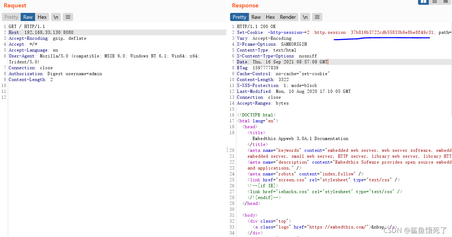Click the 'X-Content-Type-Options: nosniff' header
The image size is (452, 237).
click(277, 56)
